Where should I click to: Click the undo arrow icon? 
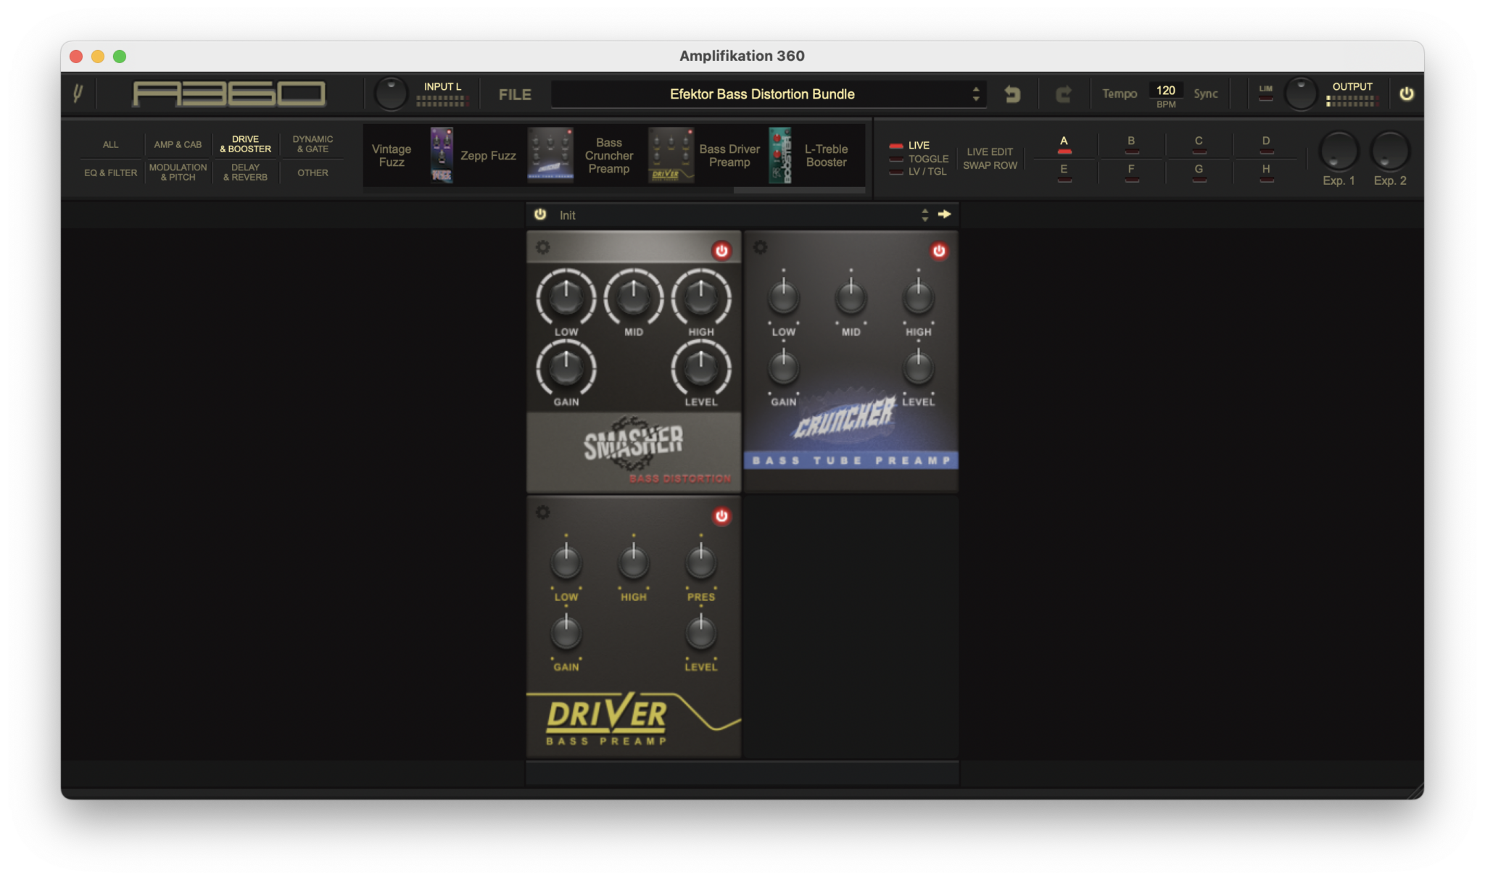pyautogui.click(x=1013, y=94)
